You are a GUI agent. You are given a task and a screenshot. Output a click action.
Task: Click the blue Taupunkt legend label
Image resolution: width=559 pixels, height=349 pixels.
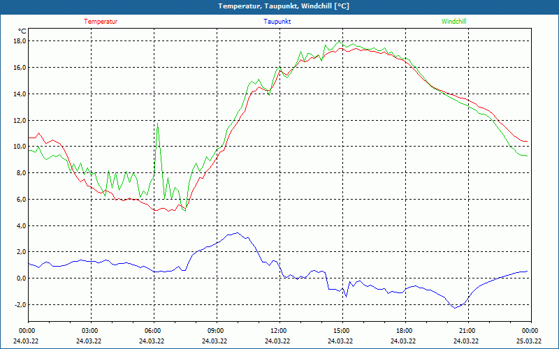point(277,22)
